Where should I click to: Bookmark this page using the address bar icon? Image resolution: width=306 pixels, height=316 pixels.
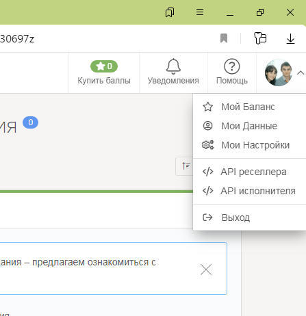[x=224, y=38]
